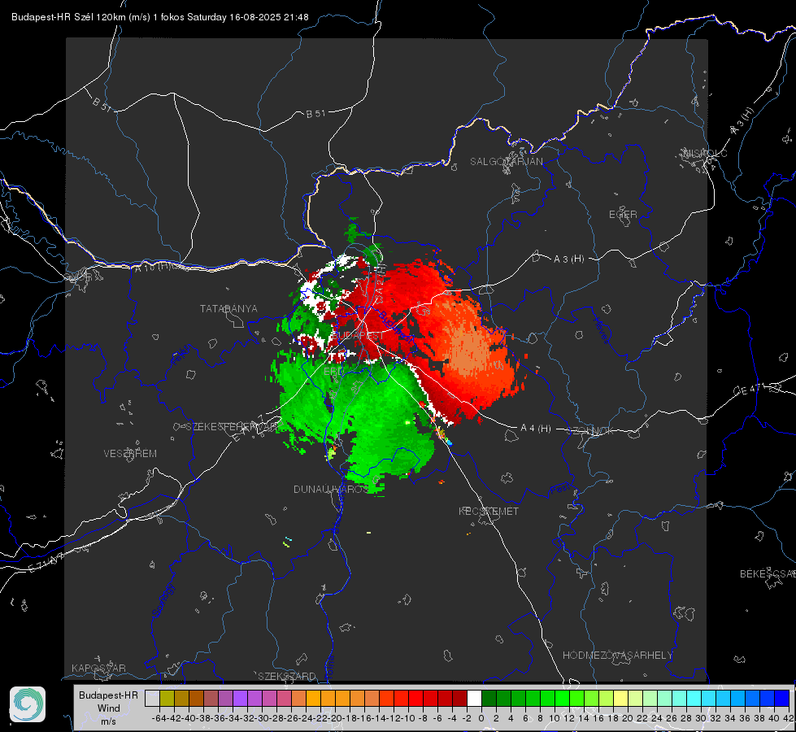
Task: Select the MISKOLC city label
Action: (705, 153)
